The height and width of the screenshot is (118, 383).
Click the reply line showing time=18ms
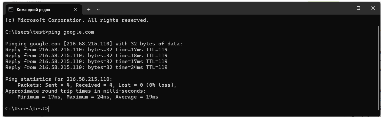coord(86,55)
